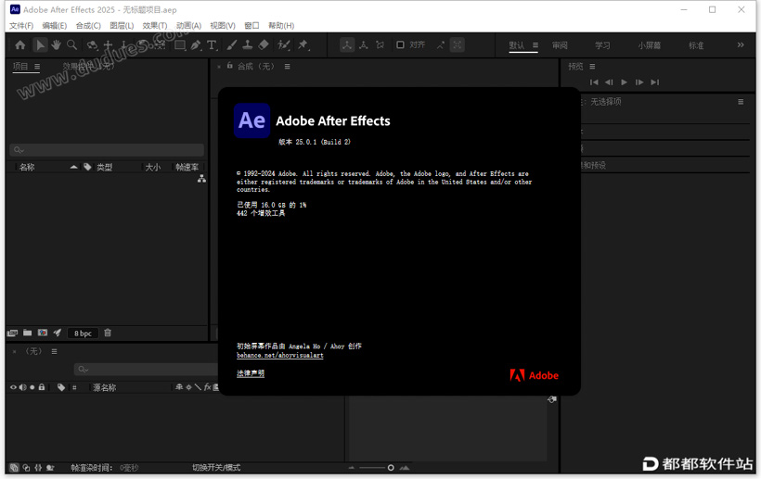Screen dimensions: 761x479
Task: Step forward one frame in Preview
Action: 639,82
